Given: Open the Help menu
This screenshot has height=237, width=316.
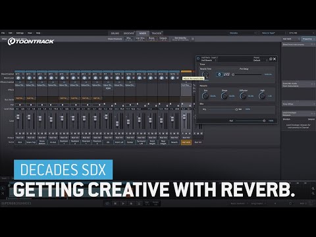Looking at the screenshot, I should (x=38, y=33).
